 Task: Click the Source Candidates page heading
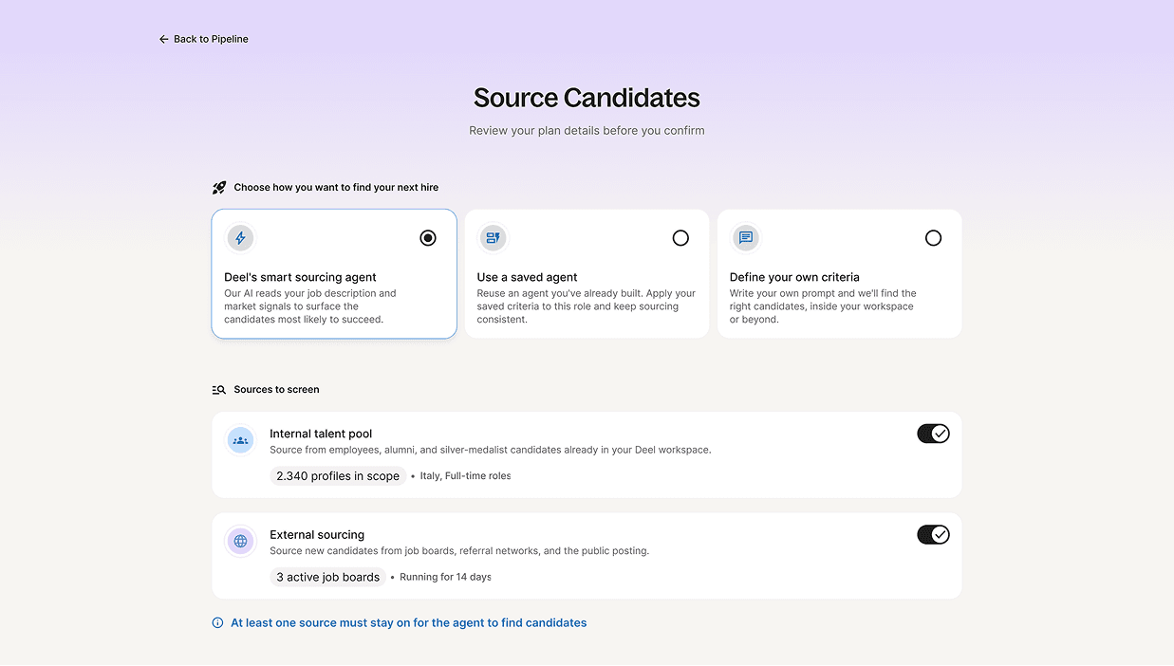pyautogui.click(x=587, y=98)
